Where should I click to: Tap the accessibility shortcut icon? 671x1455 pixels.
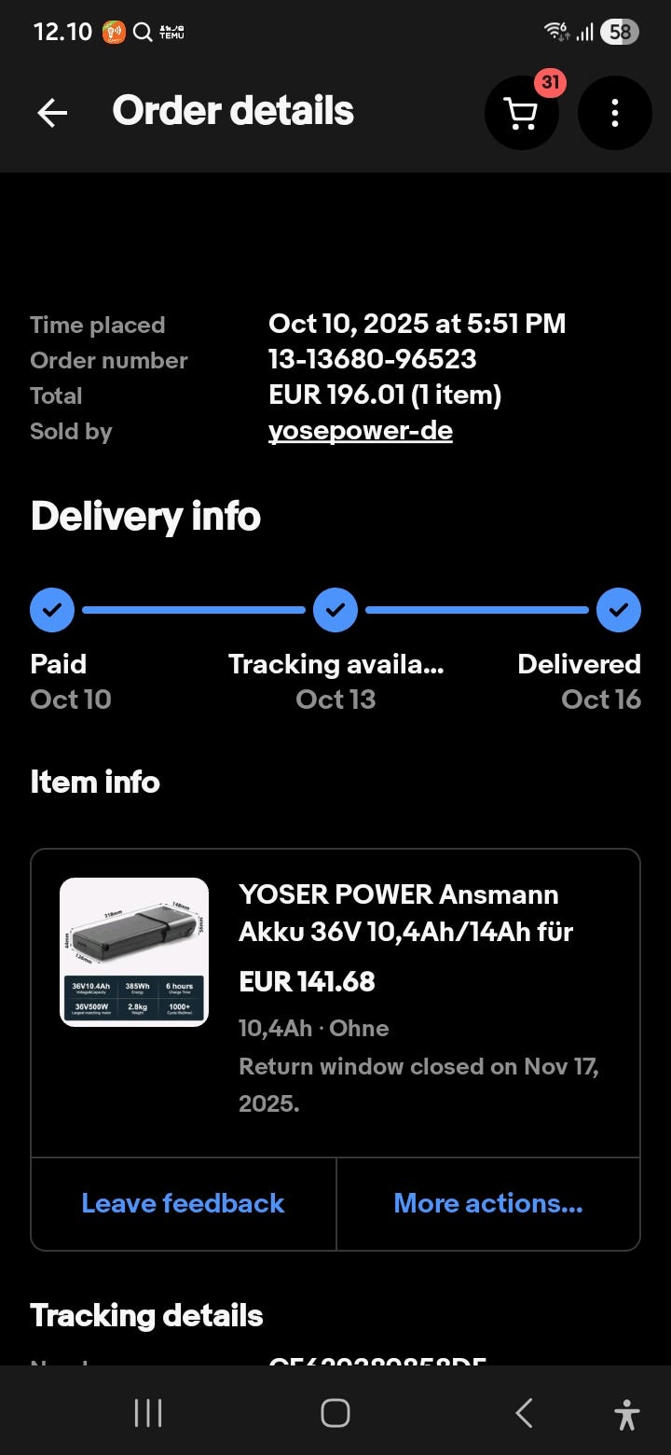(x=627, y=1414)
